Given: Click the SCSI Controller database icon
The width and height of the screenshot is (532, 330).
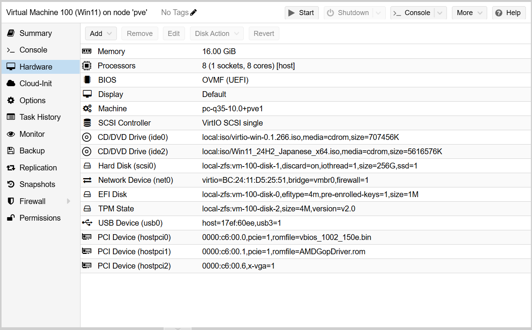Looking at the screenshot, I should pyautogui.click(x=87, y=123).
